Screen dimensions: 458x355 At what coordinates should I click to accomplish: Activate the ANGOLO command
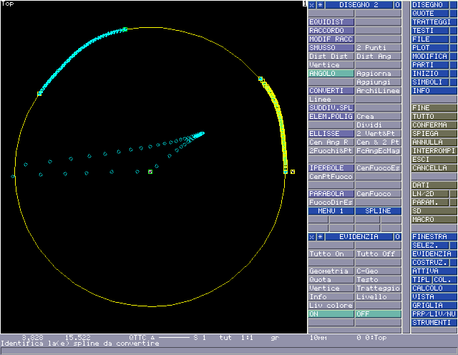coord(331,74)
